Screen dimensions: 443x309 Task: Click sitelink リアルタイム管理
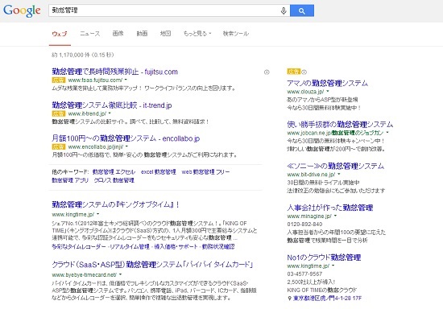coord(130,246)
